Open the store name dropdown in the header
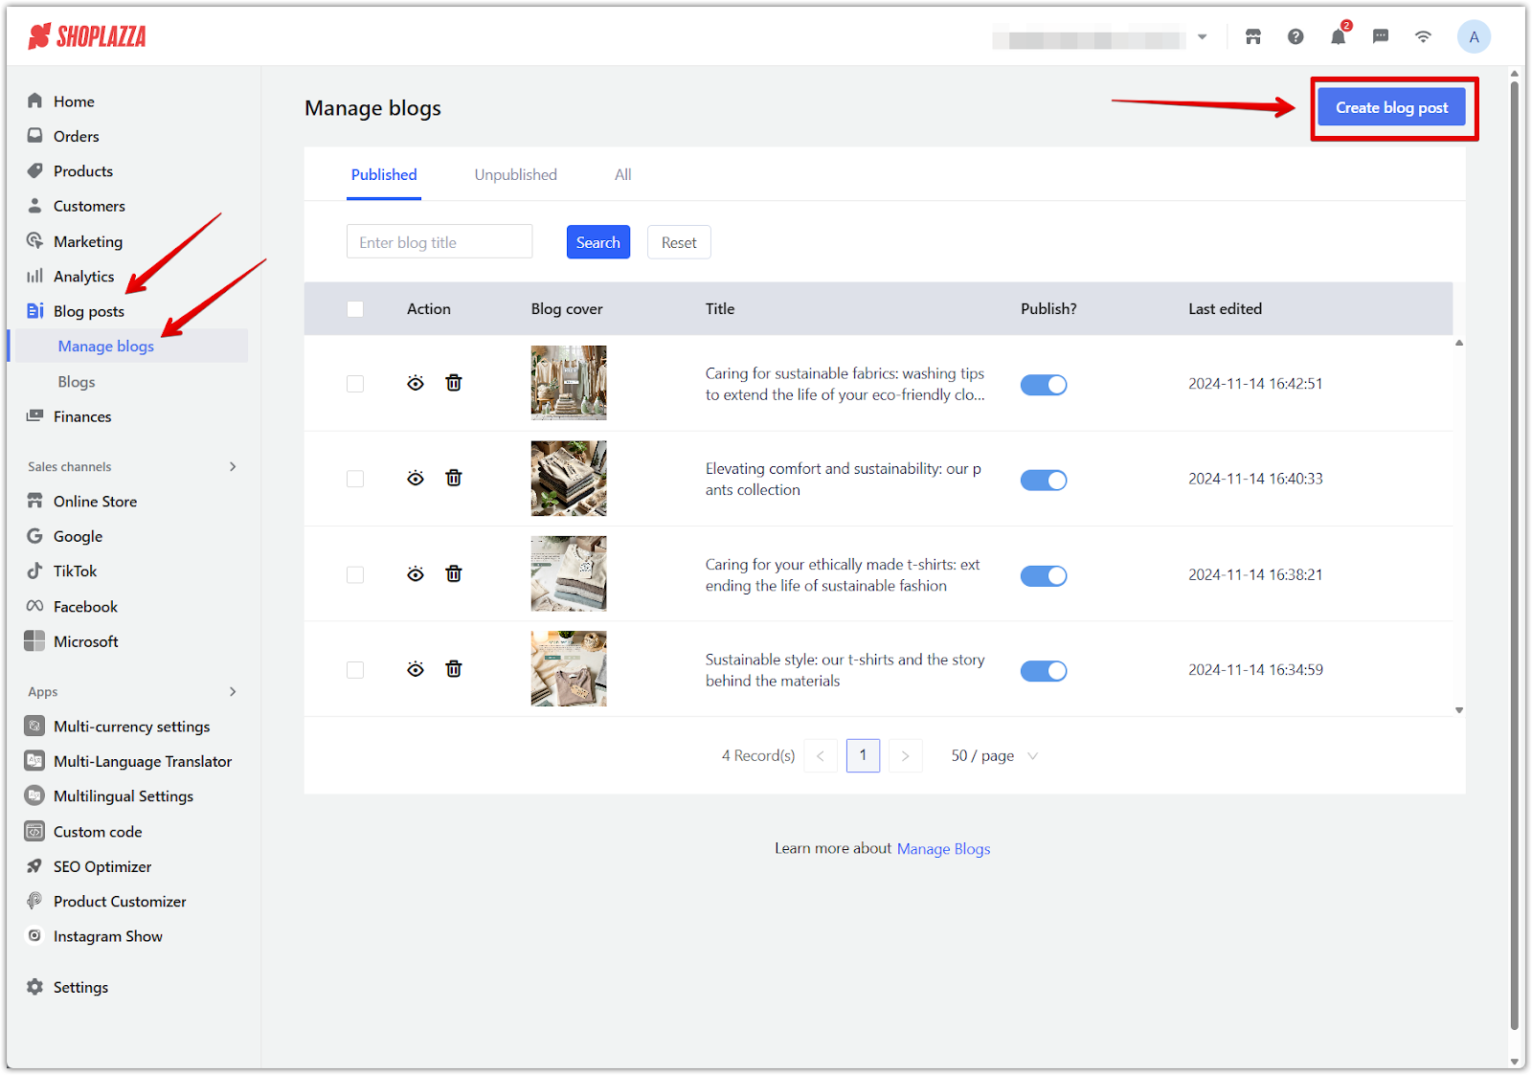Screen dimensions: 1532x1075 tap(1202, 37)
